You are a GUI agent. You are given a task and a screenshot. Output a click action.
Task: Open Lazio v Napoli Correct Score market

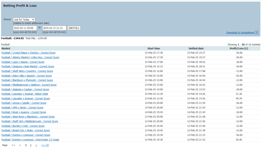[23, 62]
